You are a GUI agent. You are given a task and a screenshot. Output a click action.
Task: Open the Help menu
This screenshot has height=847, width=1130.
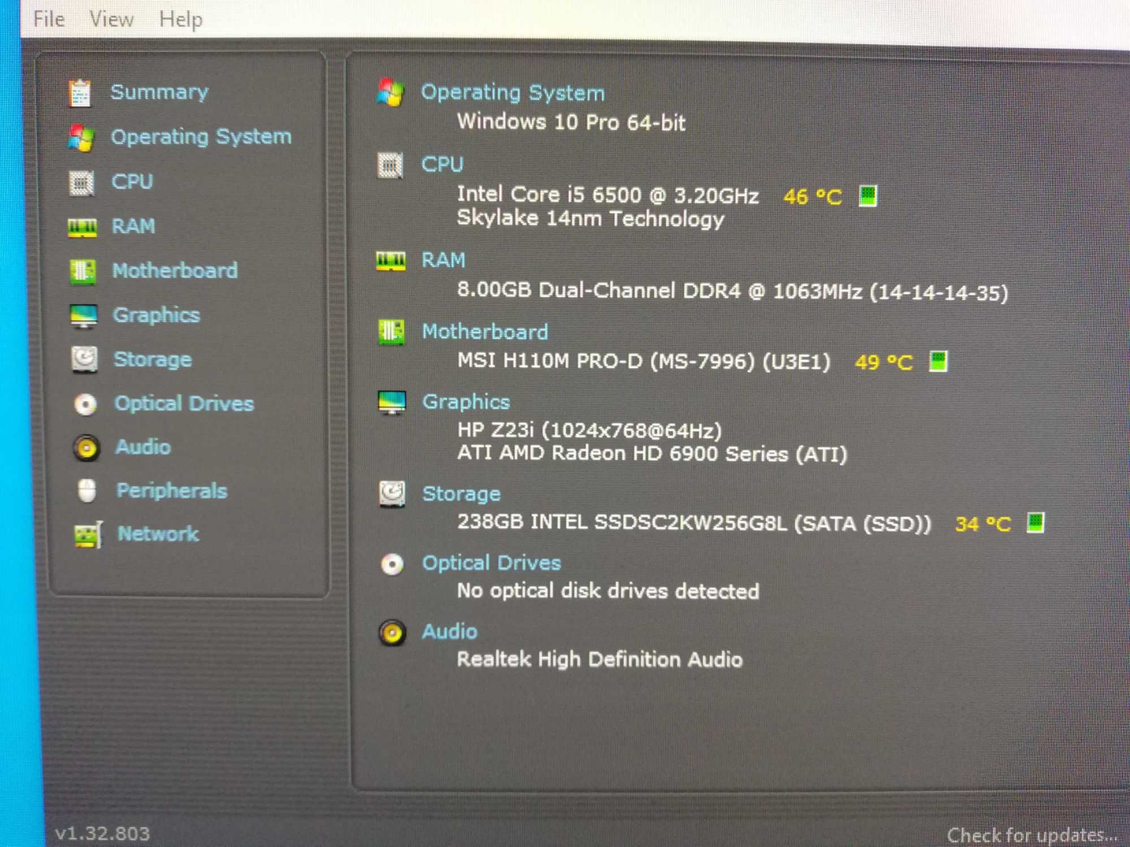[180, 20]
